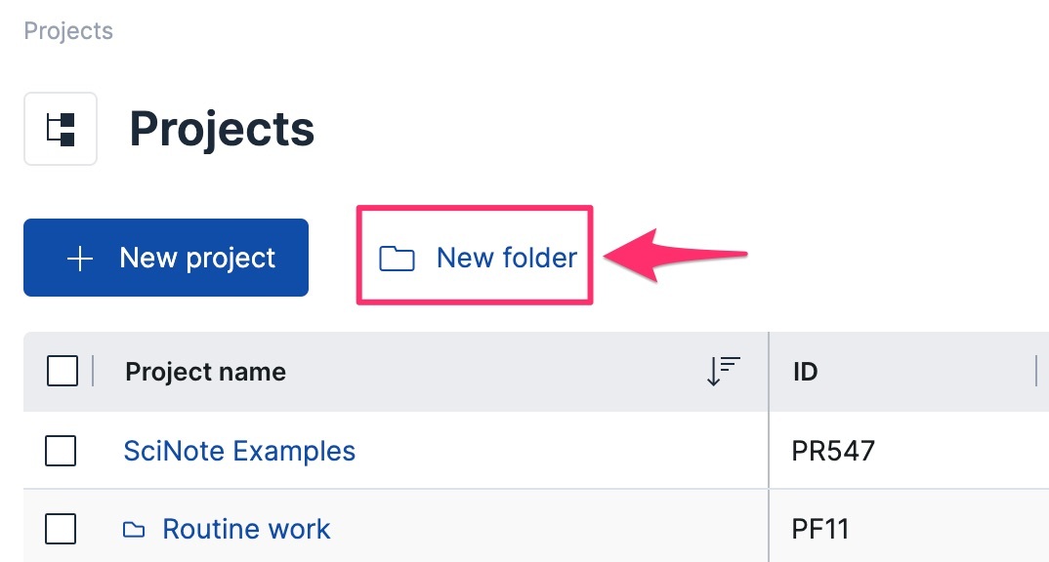Create a New folder
The width and height of the screenshot is (1049, 562).
[506, 259]
